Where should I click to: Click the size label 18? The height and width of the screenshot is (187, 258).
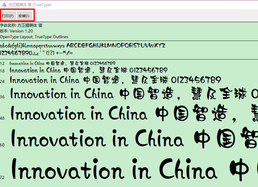click(x=2, y=71)
